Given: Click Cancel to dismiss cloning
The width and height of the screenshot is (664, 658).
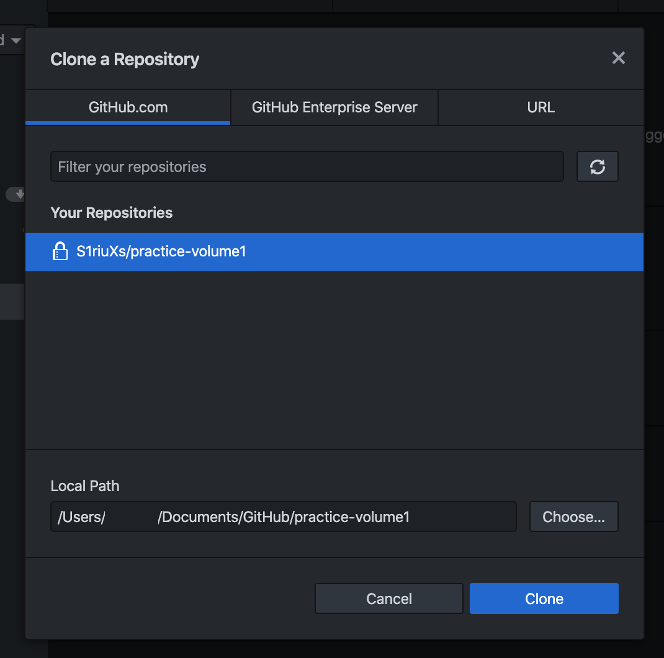Looking at the screenshot, I should [x=388, y=598].
